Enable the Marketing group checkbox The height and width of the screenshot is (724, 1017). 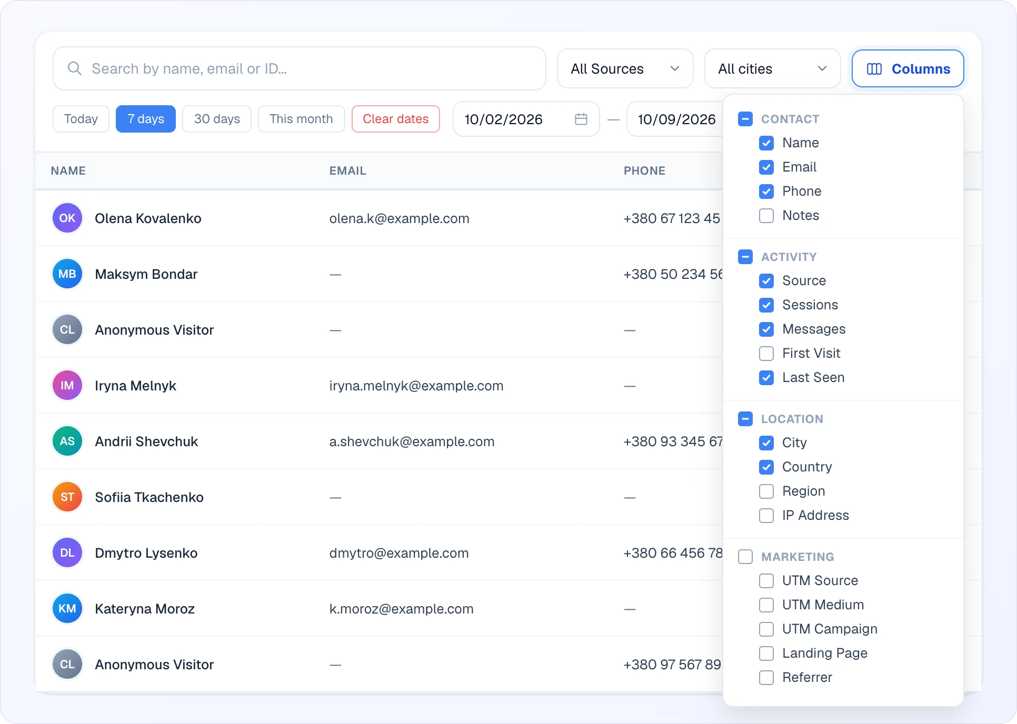(x=745, y=557)
